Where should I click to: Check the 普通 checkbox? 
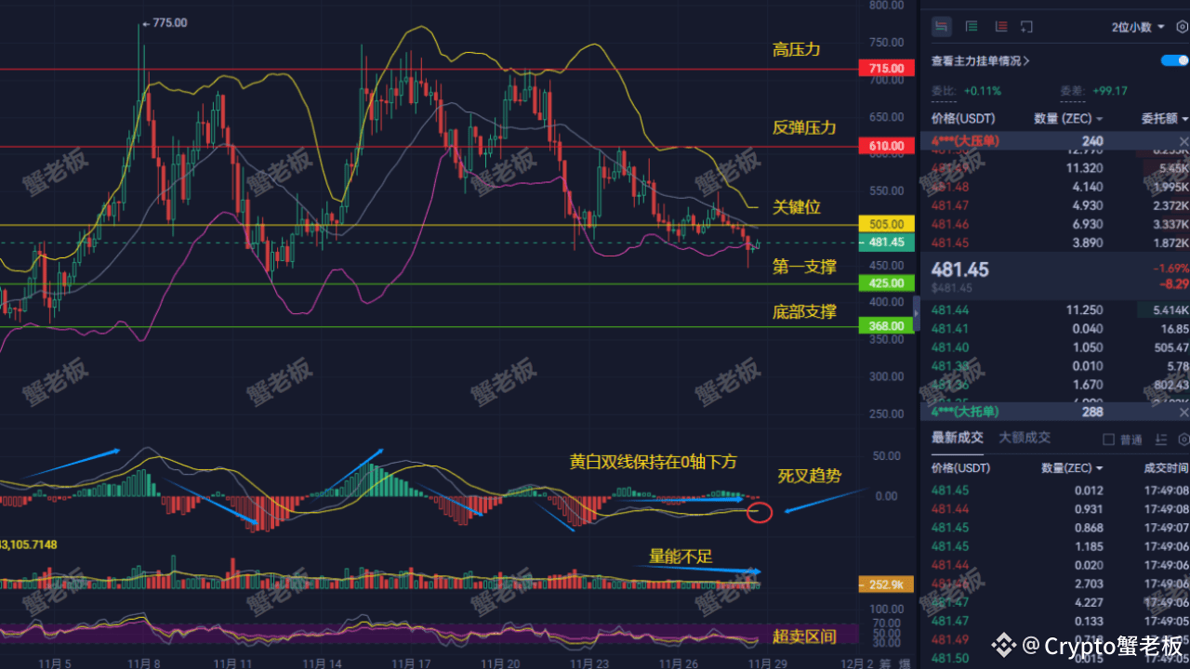coord(1108,439)
